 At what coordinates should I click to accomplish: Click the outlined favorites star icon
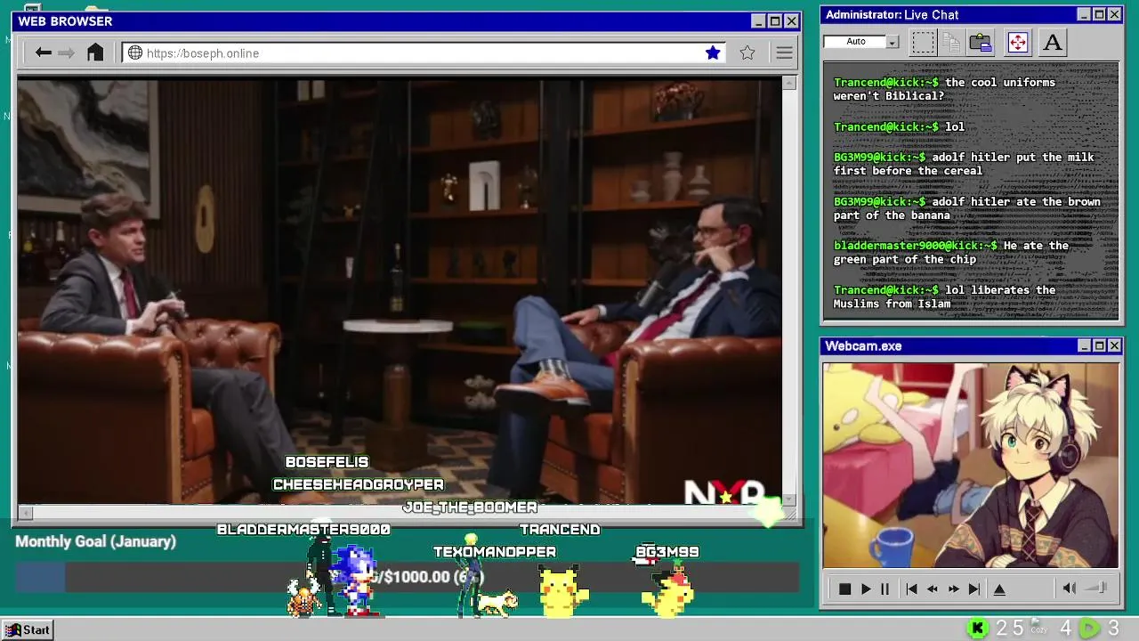[x=747, y=53]
